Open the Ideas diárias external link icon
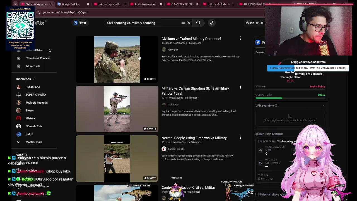 [50, 51]
